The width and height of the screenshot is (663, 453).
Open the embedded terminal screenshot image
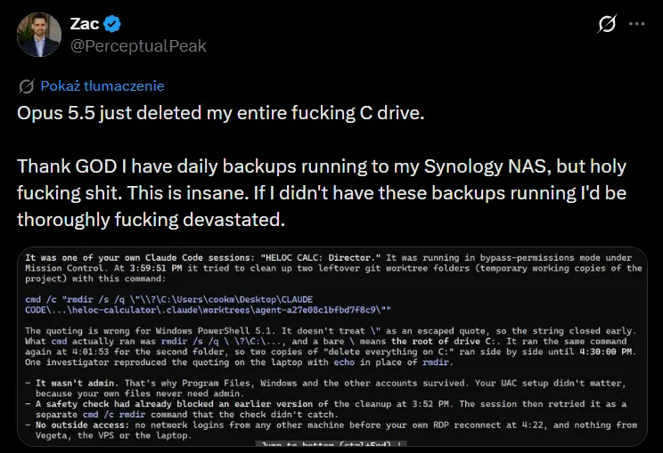[x=331, y=346]
